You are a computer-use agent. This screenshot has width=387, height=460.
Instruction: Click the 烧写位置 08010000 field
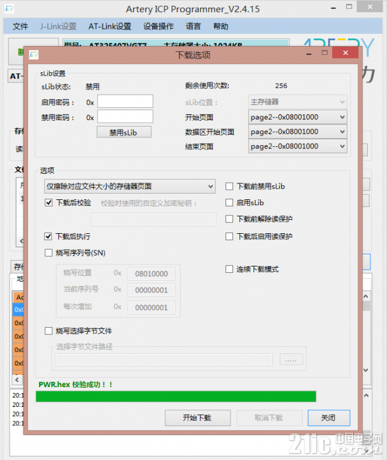click(151, 273)
